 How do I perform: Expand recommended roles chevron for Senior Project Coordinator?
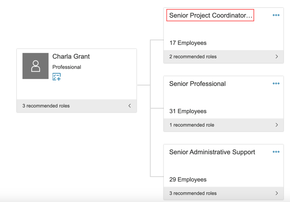click(x=277, y=56)
